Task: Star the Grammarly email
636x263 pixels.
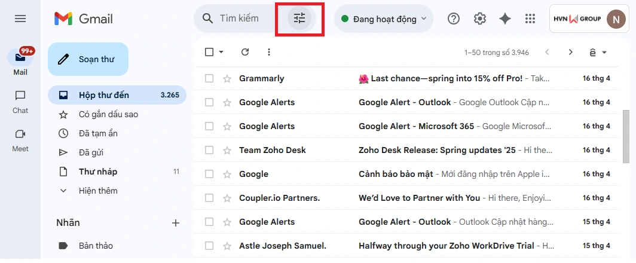Action: pyautogui.click(x=227, y=78)
